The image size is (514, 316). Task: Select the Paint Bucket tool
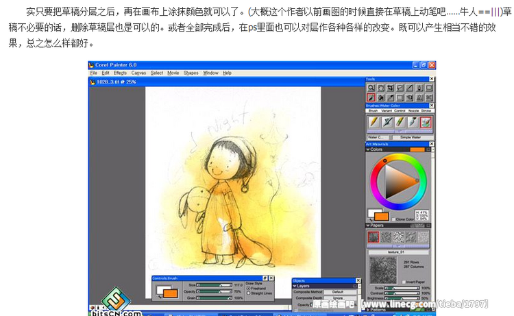pyautogui.click(x=380, y=97)
